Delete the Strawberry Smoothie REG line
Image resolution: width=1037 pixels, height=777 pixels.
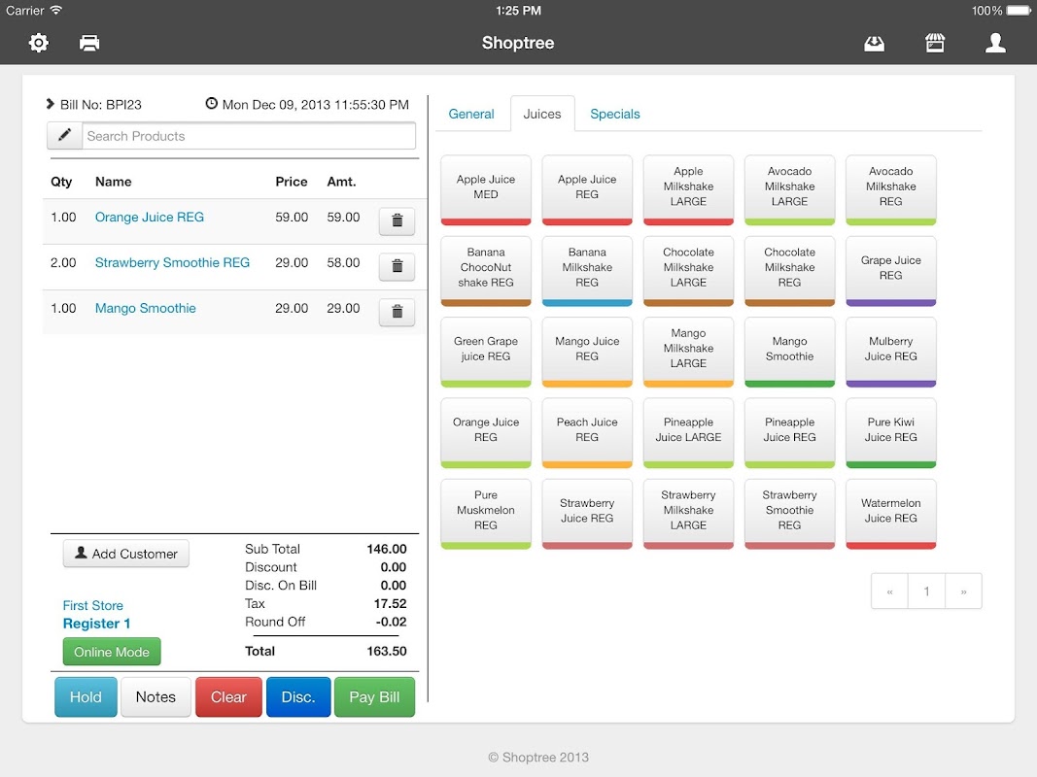[x=397, y=266]
